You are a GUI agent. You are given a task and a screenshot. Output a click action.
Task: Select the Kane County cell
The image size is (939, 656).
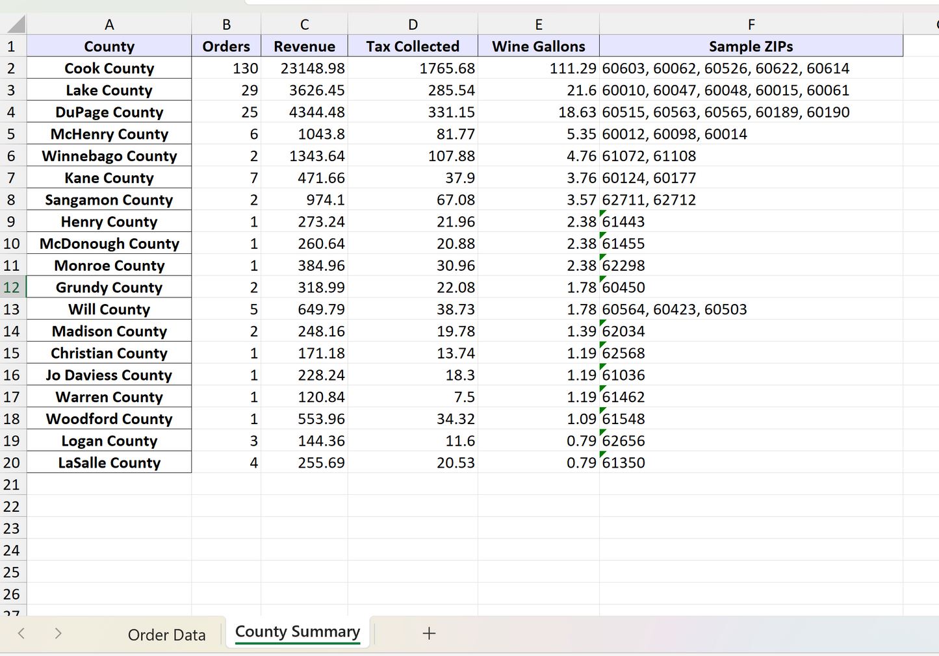tap(109, 178)
